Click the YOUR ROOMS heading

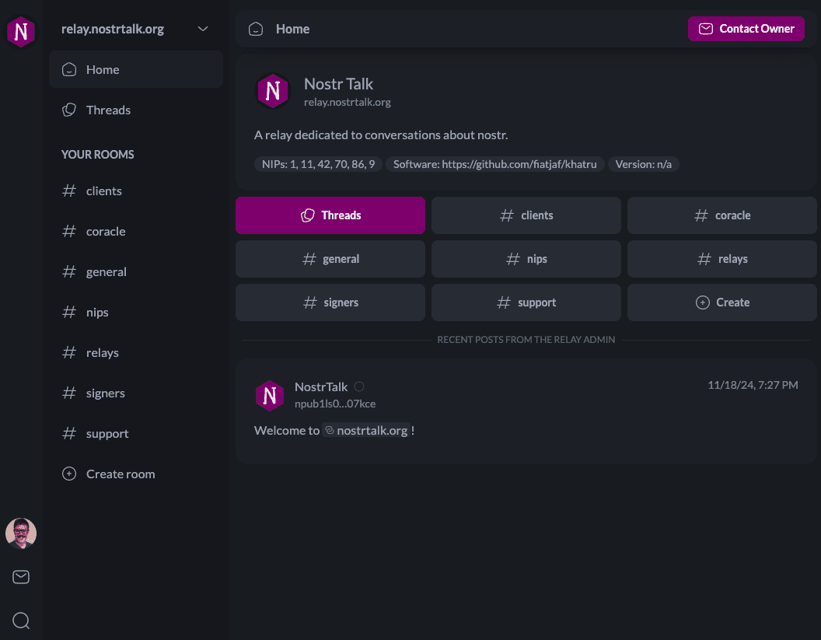coord(97,155)
